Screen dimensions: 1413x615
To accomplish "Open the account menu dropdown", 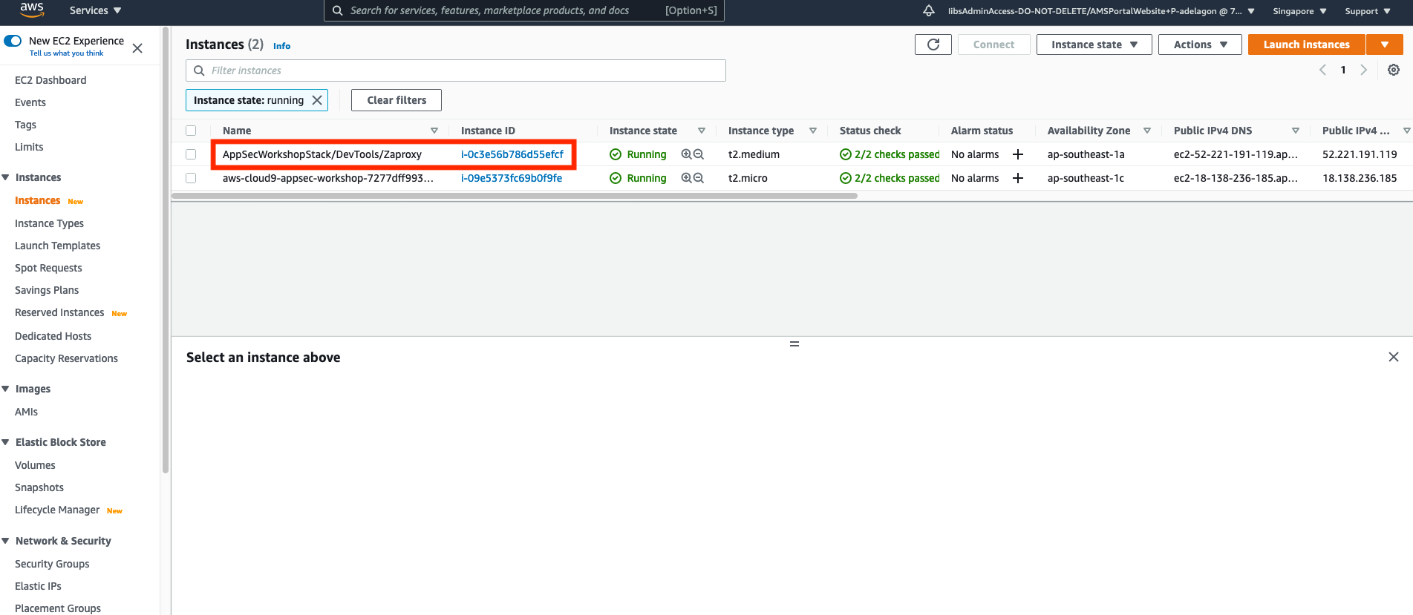I will pos(1101,11).
